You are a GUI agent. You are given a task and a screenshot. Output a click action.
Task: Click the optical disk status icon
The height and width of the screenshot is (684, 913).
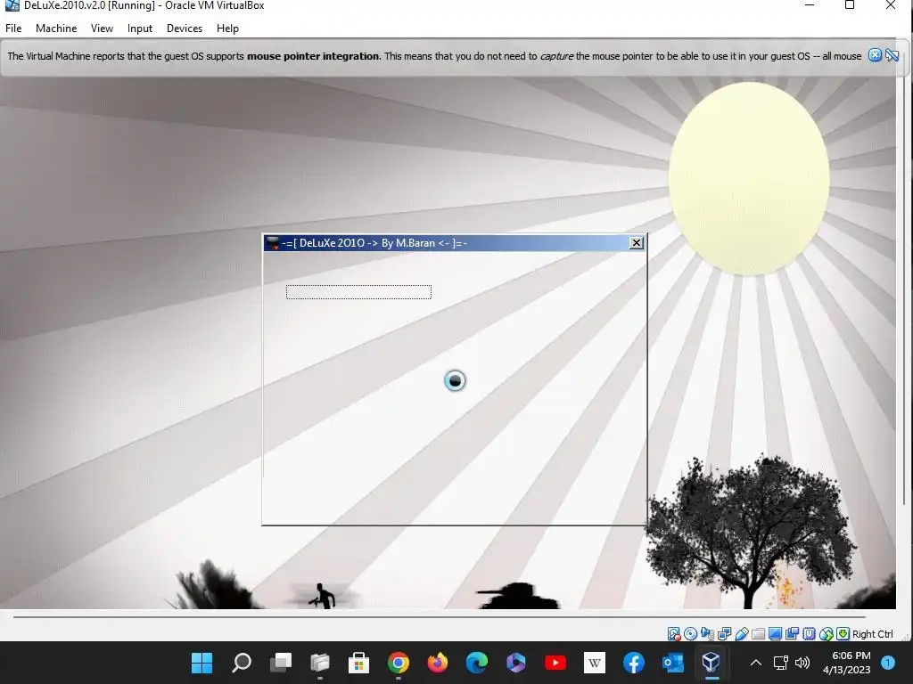691,634
